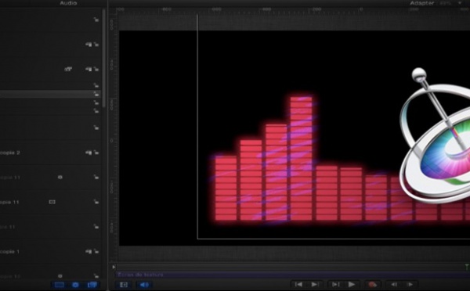Screen dimensions: 470x291
Task: Toggle the player mode rectangle button under the canvas
Action: click(x=124, y=285)
